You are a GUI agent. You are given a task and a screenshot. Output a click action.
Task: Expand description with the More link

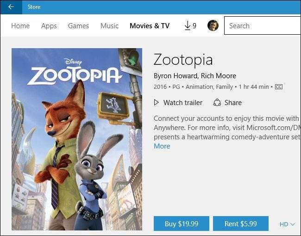[162, 146]
